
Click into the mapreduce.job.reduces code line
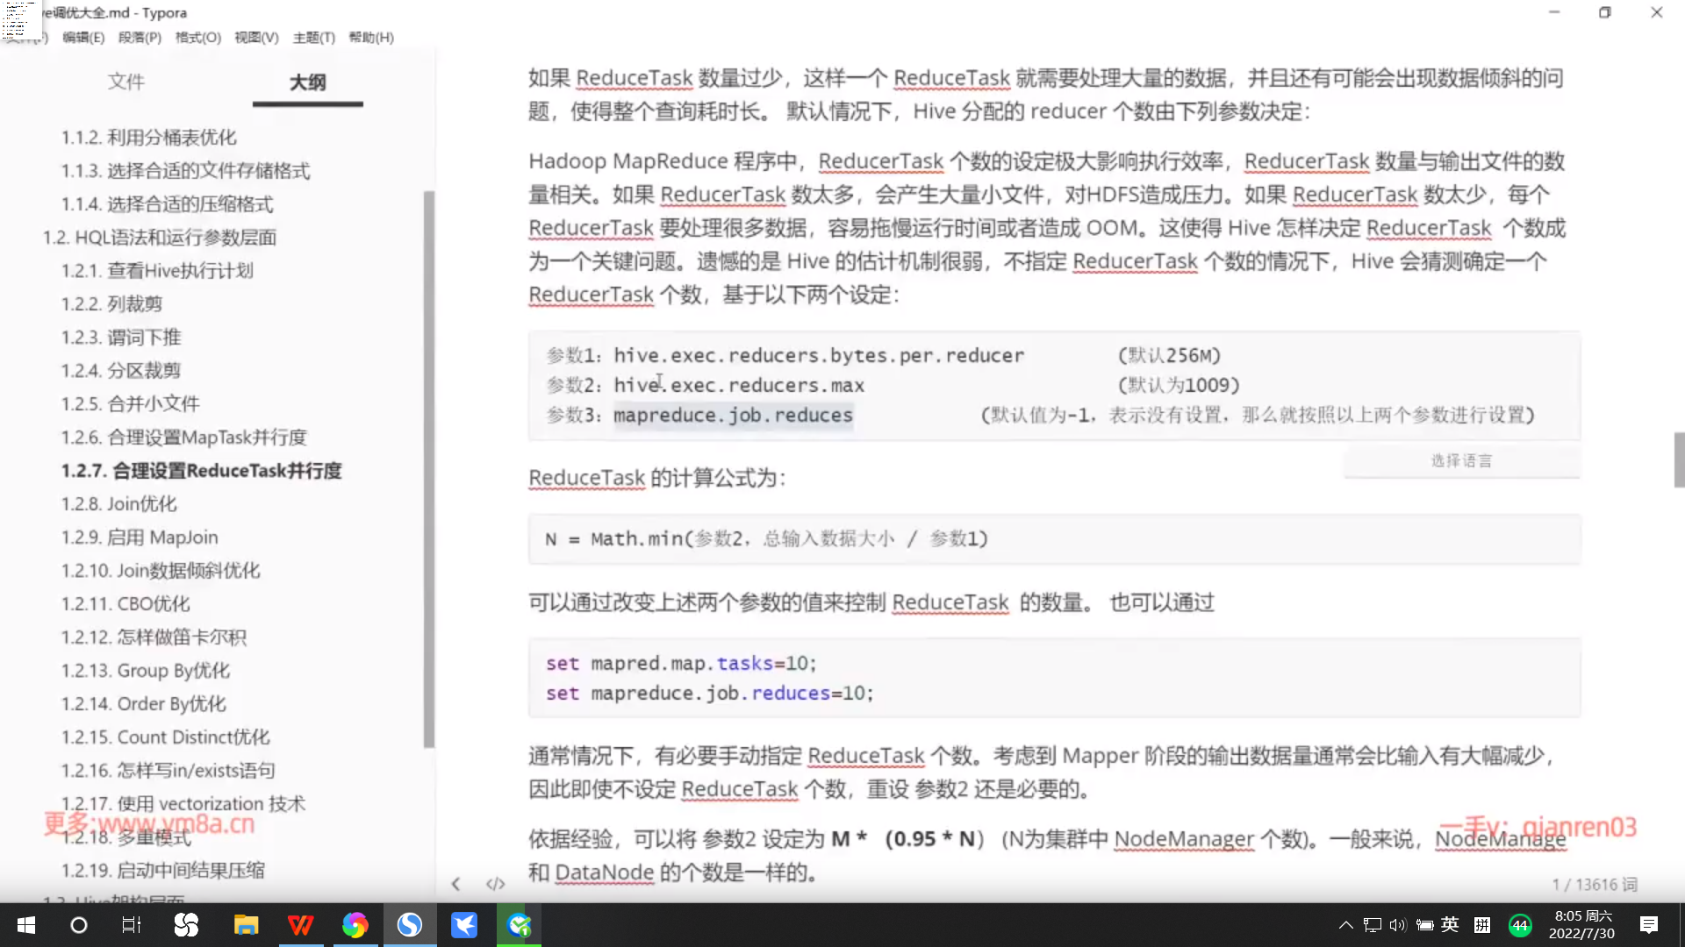[733, 416]
